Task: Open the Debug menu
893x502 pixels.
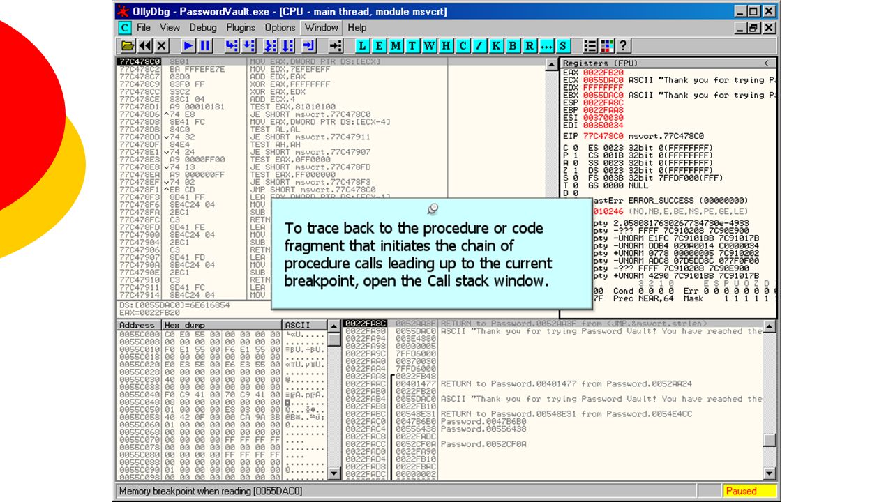Action: coord(203,28)
